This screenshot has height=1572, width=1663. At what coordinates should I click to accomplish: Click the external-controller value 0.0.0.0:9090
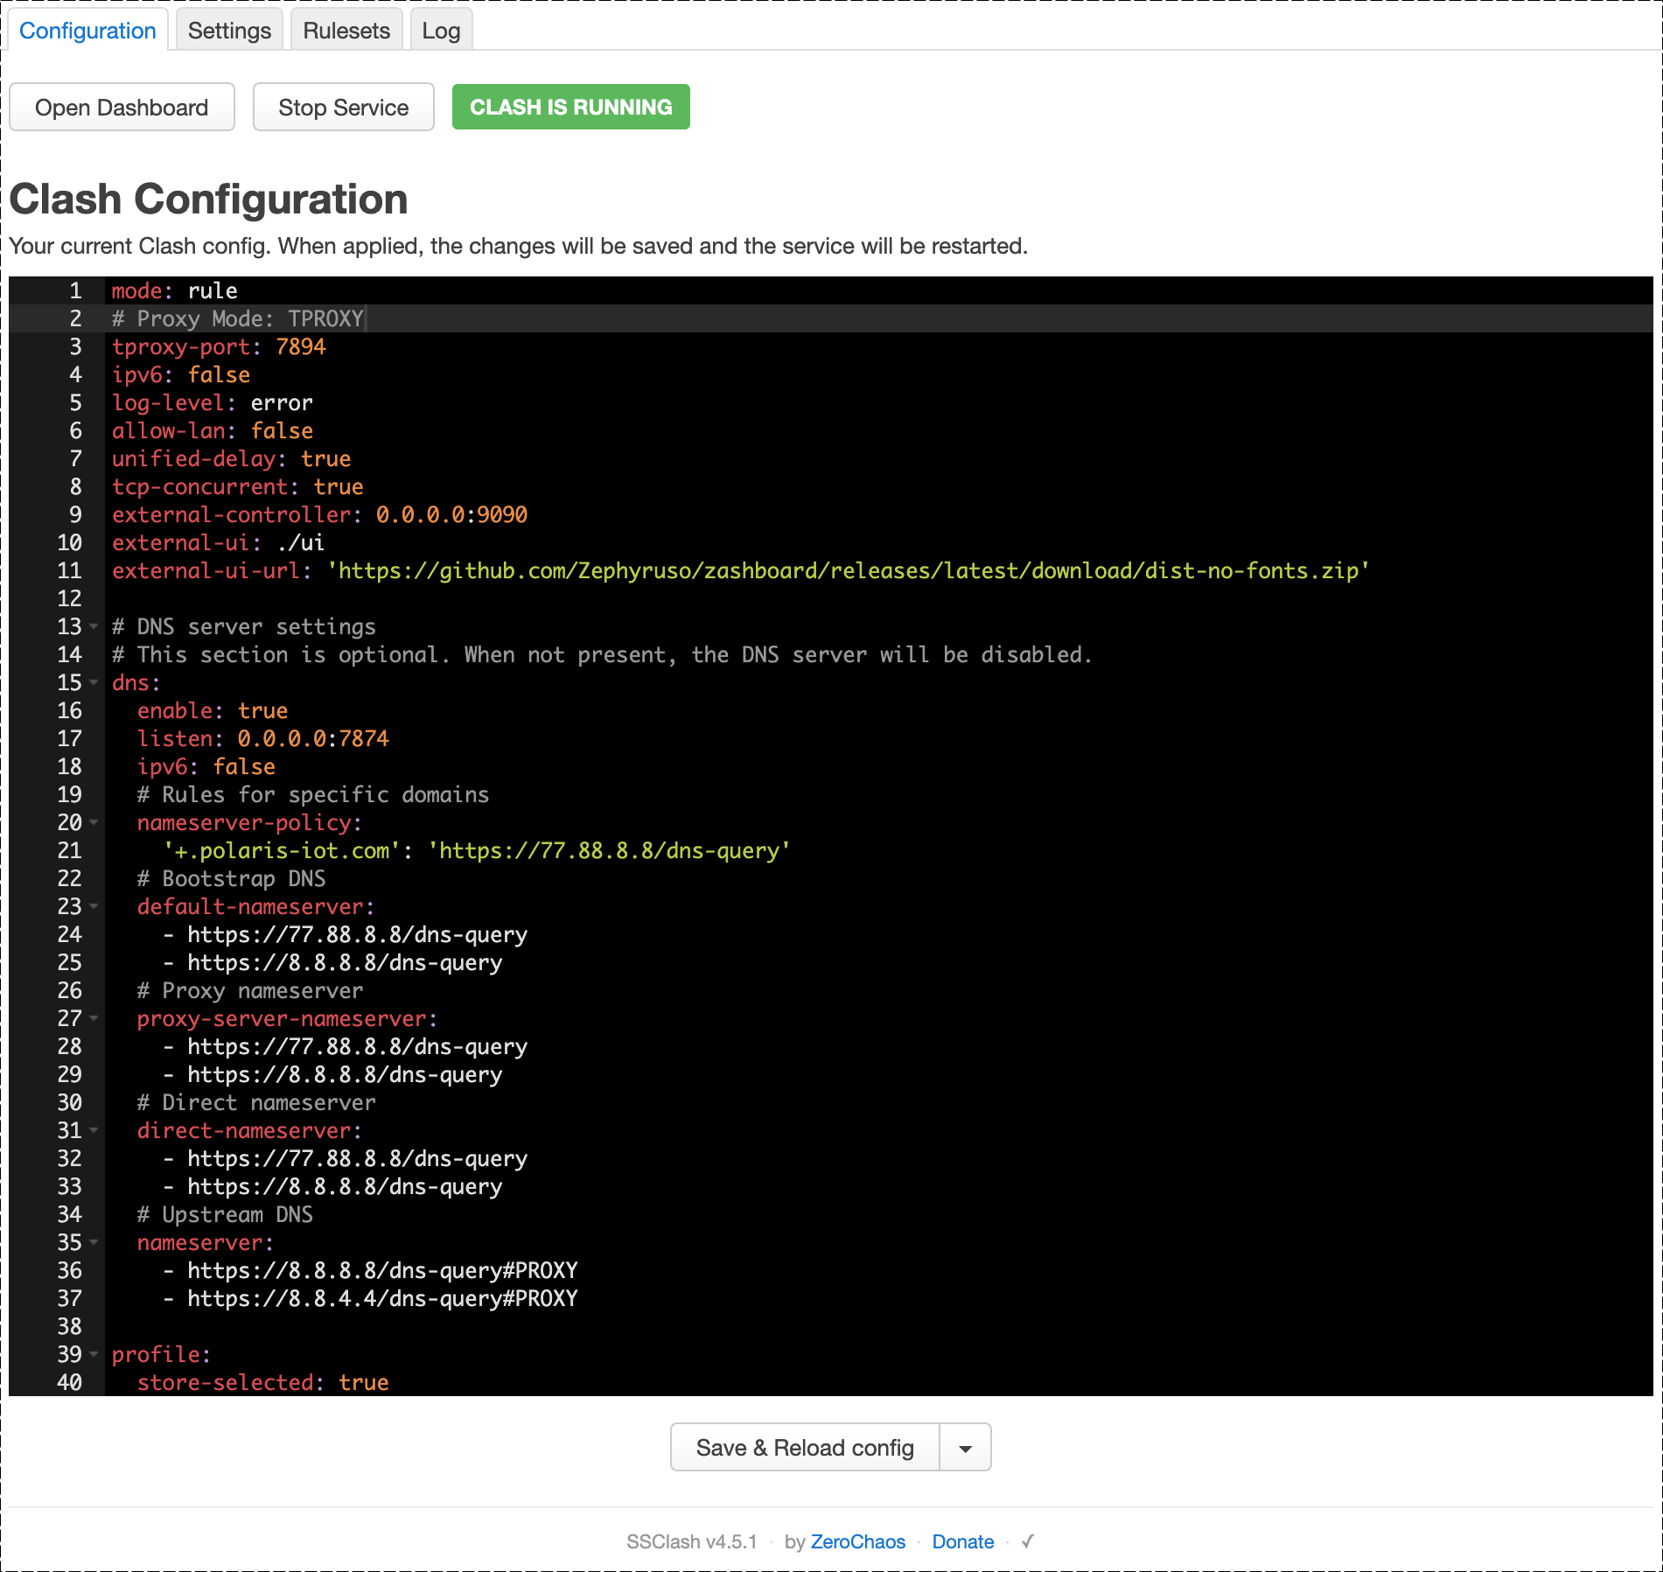coord(451,514)
